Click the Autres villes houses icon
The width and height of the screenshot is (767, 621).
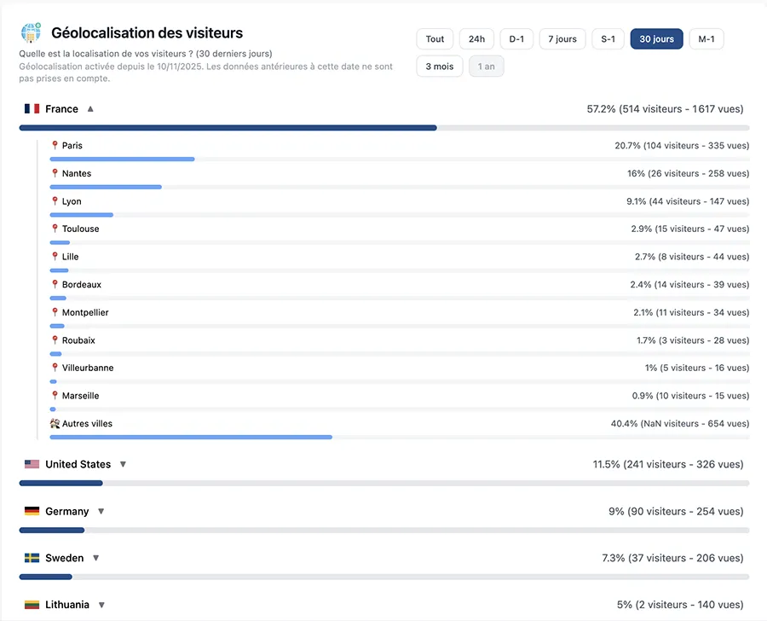[55, 424]
